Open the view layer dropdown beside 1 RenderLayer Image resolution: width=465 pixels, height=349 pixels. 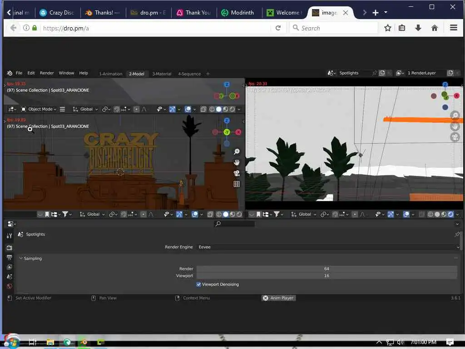click(x=400, y=73)
